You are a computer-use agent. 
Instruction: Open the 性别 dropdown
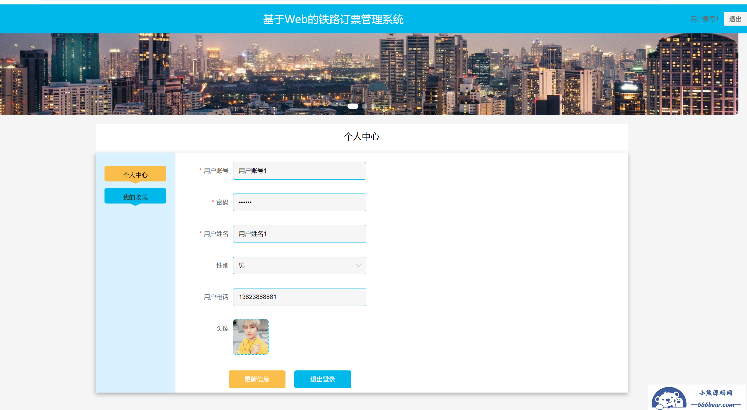[299, 265]
